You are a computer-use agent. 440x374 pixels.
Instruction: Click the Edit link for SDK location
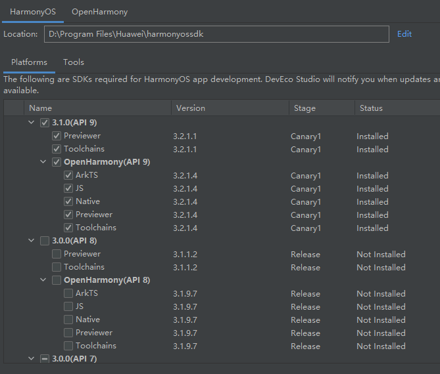pos(404,34)
